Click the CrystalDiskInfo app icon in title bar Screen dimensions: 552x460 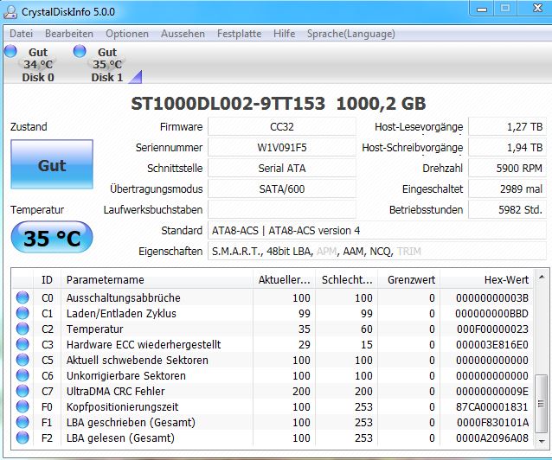(x=10, y=12)
